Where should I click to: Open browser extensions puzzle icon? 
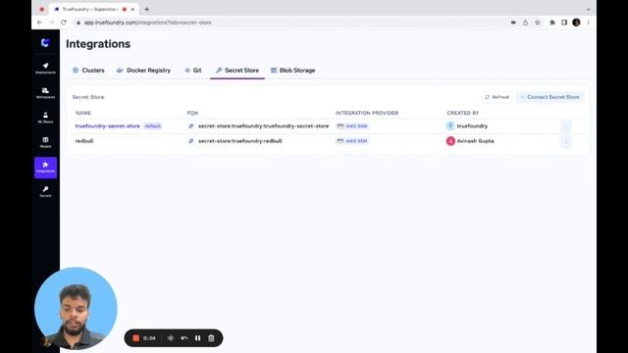point(551,23)
